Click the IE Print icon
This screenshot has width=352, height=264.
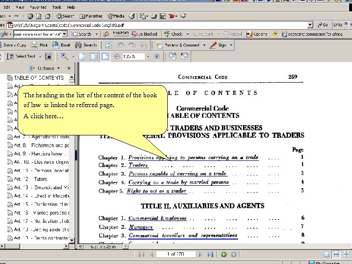154,16
